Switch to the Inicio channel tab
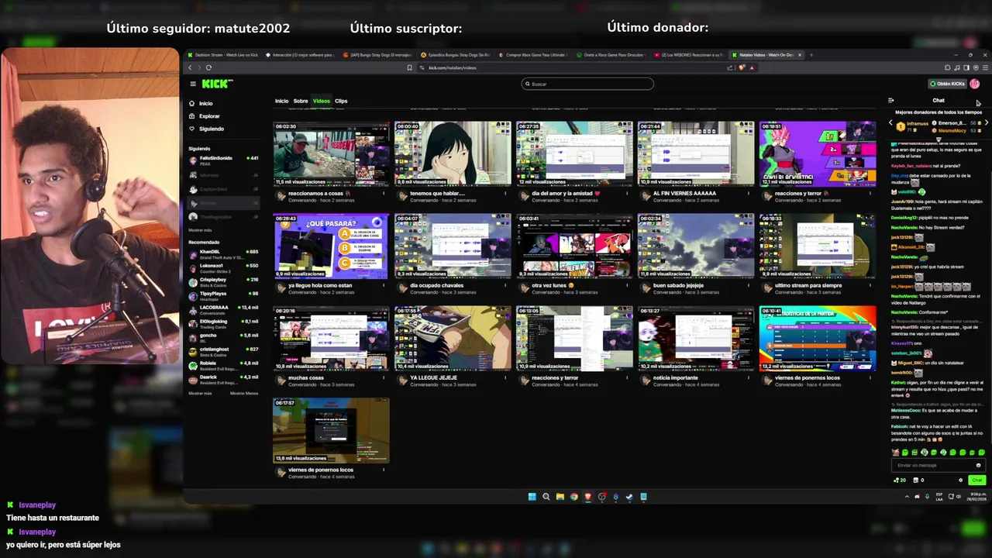Viewport: 992px width, 558px height. pyautogui.click(x=281, y=101)
